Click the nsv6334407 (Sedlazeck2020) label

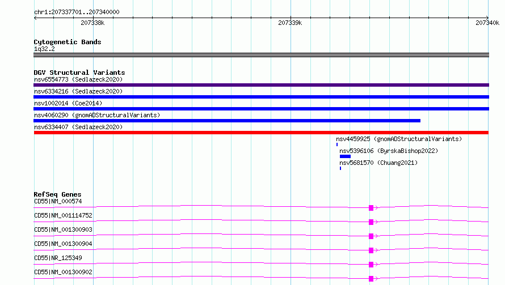78,127
